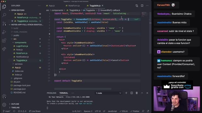Split the terminal panel
Viewport: 202px width, 113px height.
pos(132,93)
